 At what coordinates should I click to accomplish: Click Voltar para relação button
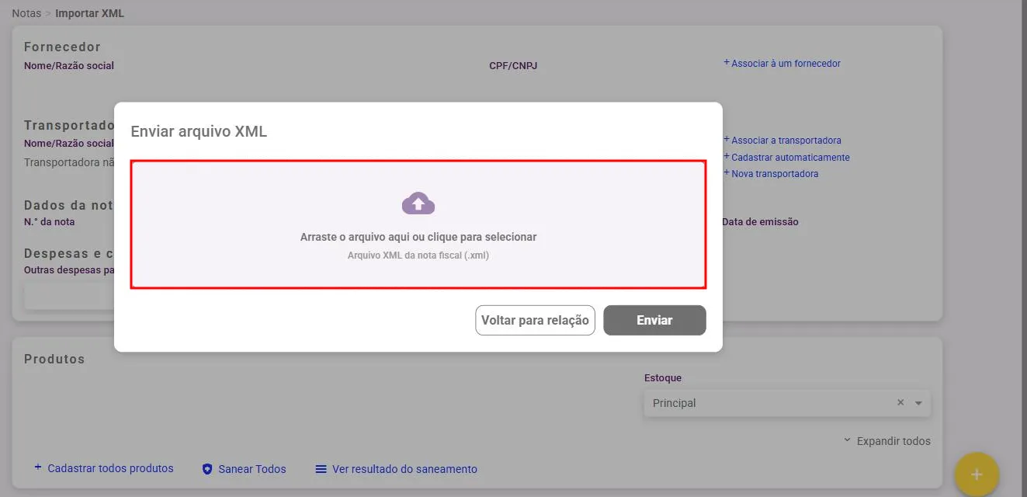tap(535, 320)
